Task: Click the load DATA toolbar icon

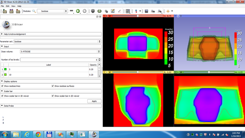Action: 5,11
